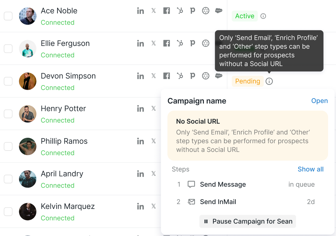
Task: Open Ellie Ferguson's LinkedIn icon
Action: coord(140,43)
